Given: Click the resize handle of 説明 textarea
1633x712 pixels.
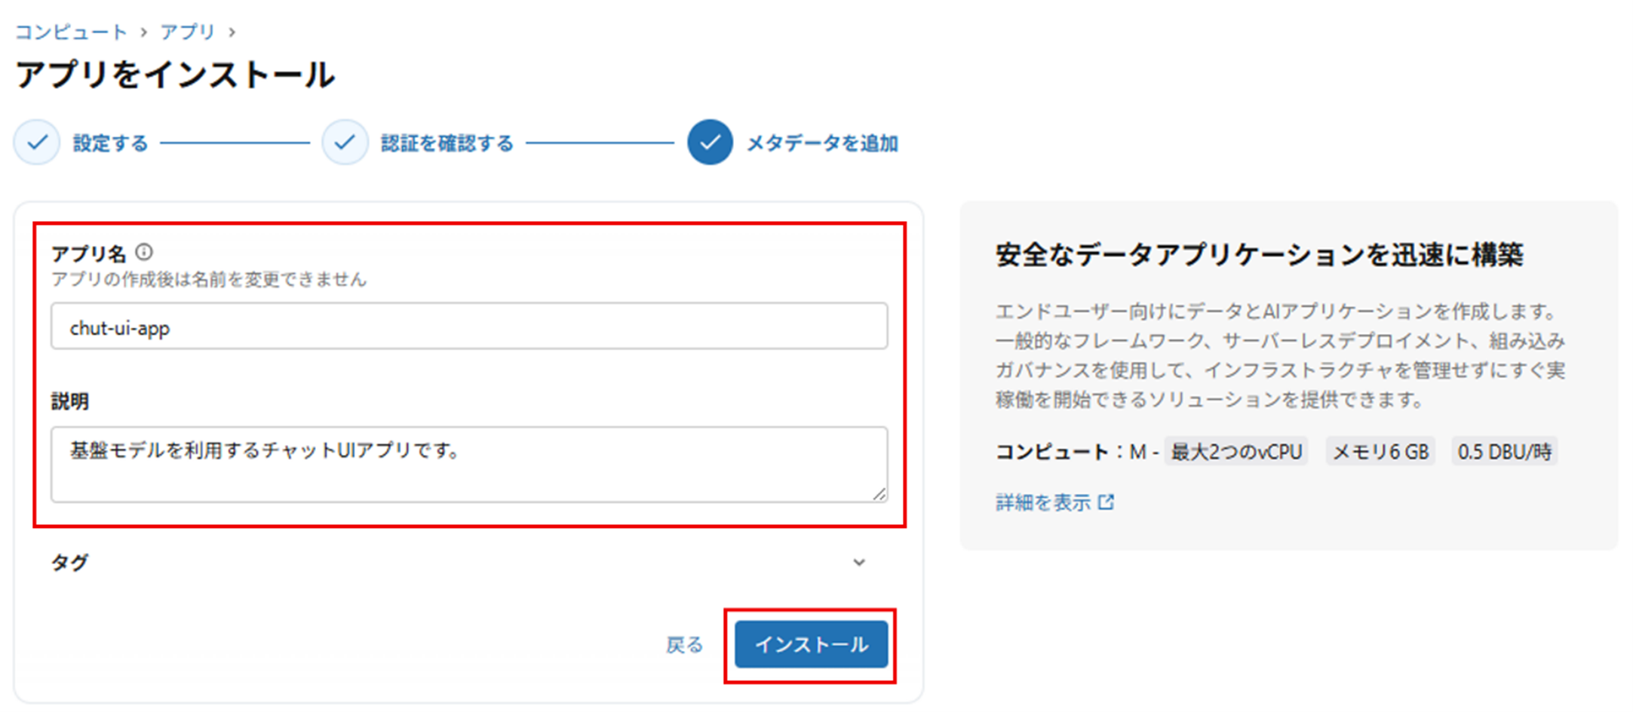Looking at the screenshot, I should click(x=879, y=494).
